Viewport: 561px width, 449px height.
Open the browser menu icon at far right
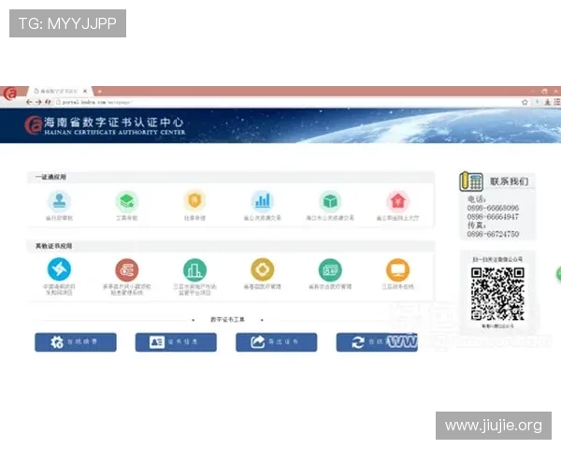pyautogui.click(x=557, y=102)
